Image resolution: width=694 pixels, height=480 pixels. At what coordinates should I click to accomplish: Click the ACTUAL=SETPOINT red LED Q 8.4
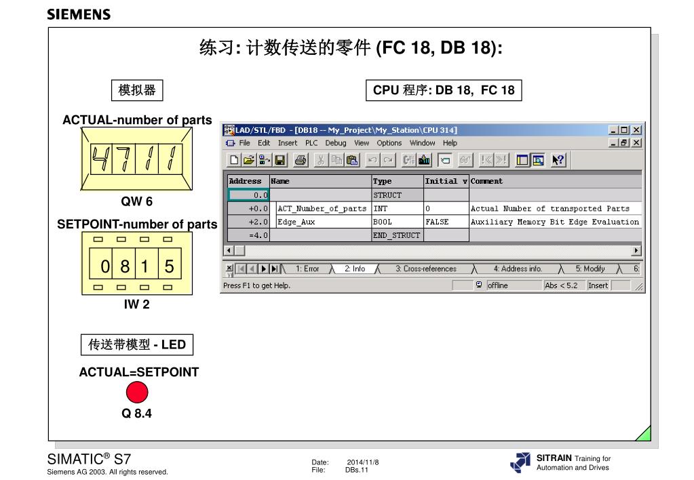tap(137, 392)
